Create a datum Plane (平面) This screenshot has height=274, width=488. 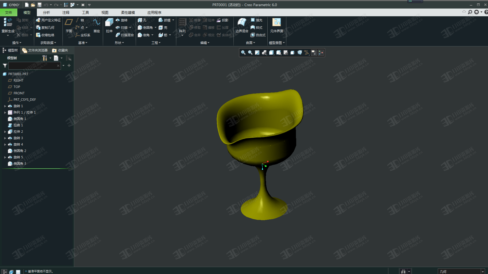point(69,26)
